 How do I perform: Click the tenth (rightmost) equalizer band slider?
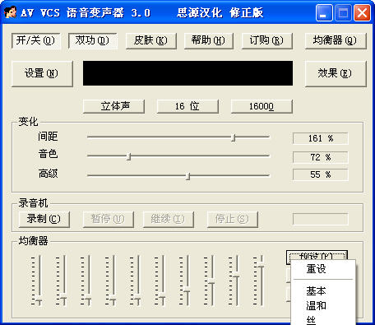(262, 281)
